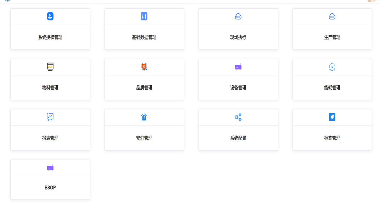
Task: Open the 基础数据管理 module label
Action: (x=144, y=37)
